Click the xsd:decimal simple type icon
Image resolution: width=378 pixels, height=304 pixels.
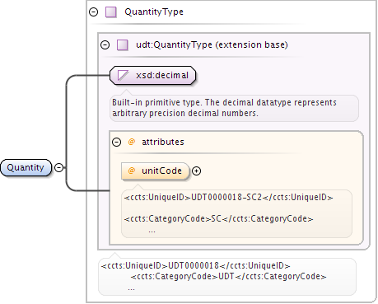click(x=123, y=75)
